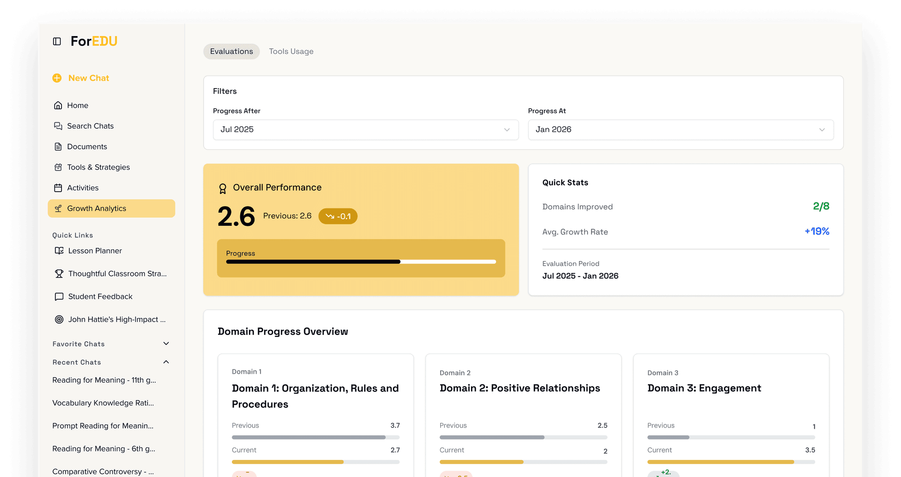Open Activities via its calendar icon
The width and height of the screenshot is (901, 477).
coord(58,188)
